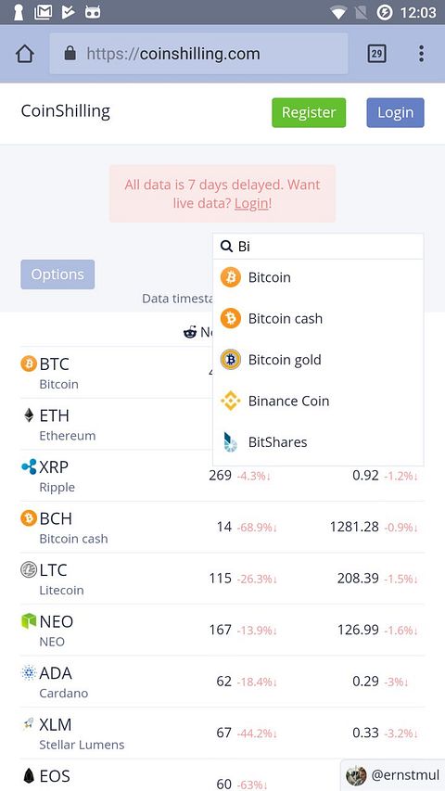Pick Binance Coin from the dropdown
The image size is (445, 791).
tap(318, 401)
